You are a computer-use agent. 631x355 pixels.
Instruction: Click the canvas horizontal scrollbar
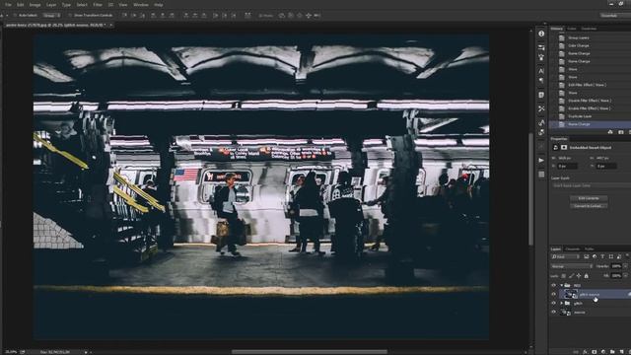[309, 352]
